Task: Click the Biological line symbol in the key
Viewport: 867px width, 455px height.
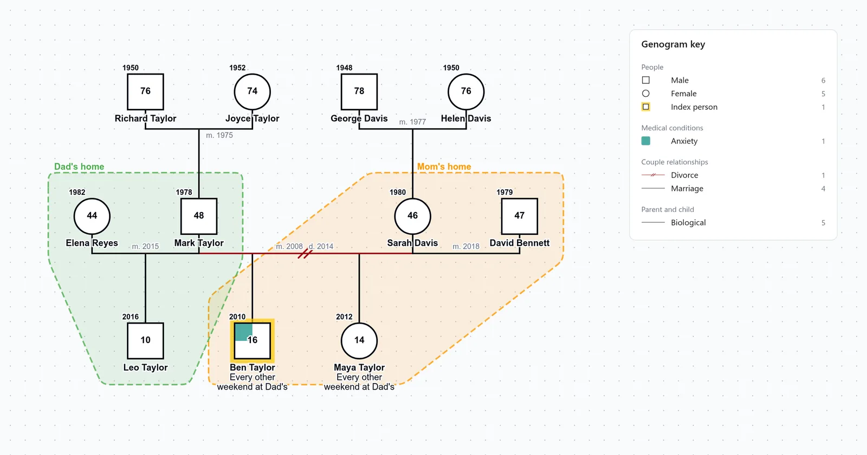Action: click(x=653, y=222)
